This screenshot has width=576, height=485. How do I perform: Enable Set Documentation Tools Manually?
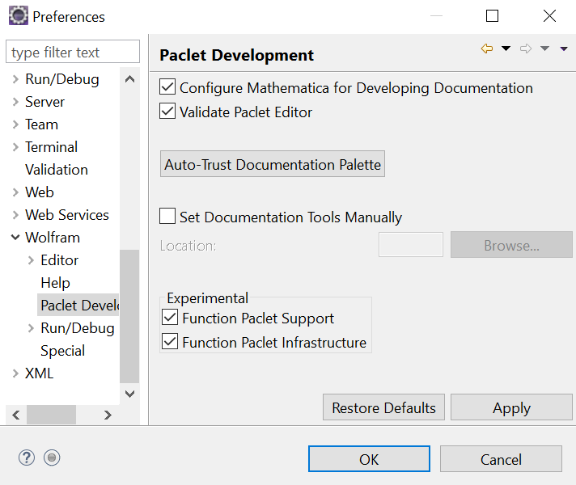click(167, 216)
